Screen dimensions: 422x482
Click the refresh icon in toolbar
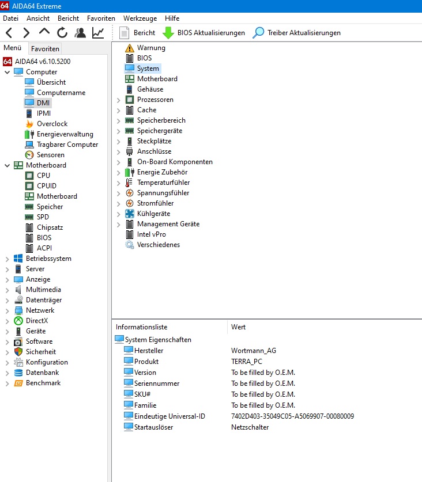point(62,33)
